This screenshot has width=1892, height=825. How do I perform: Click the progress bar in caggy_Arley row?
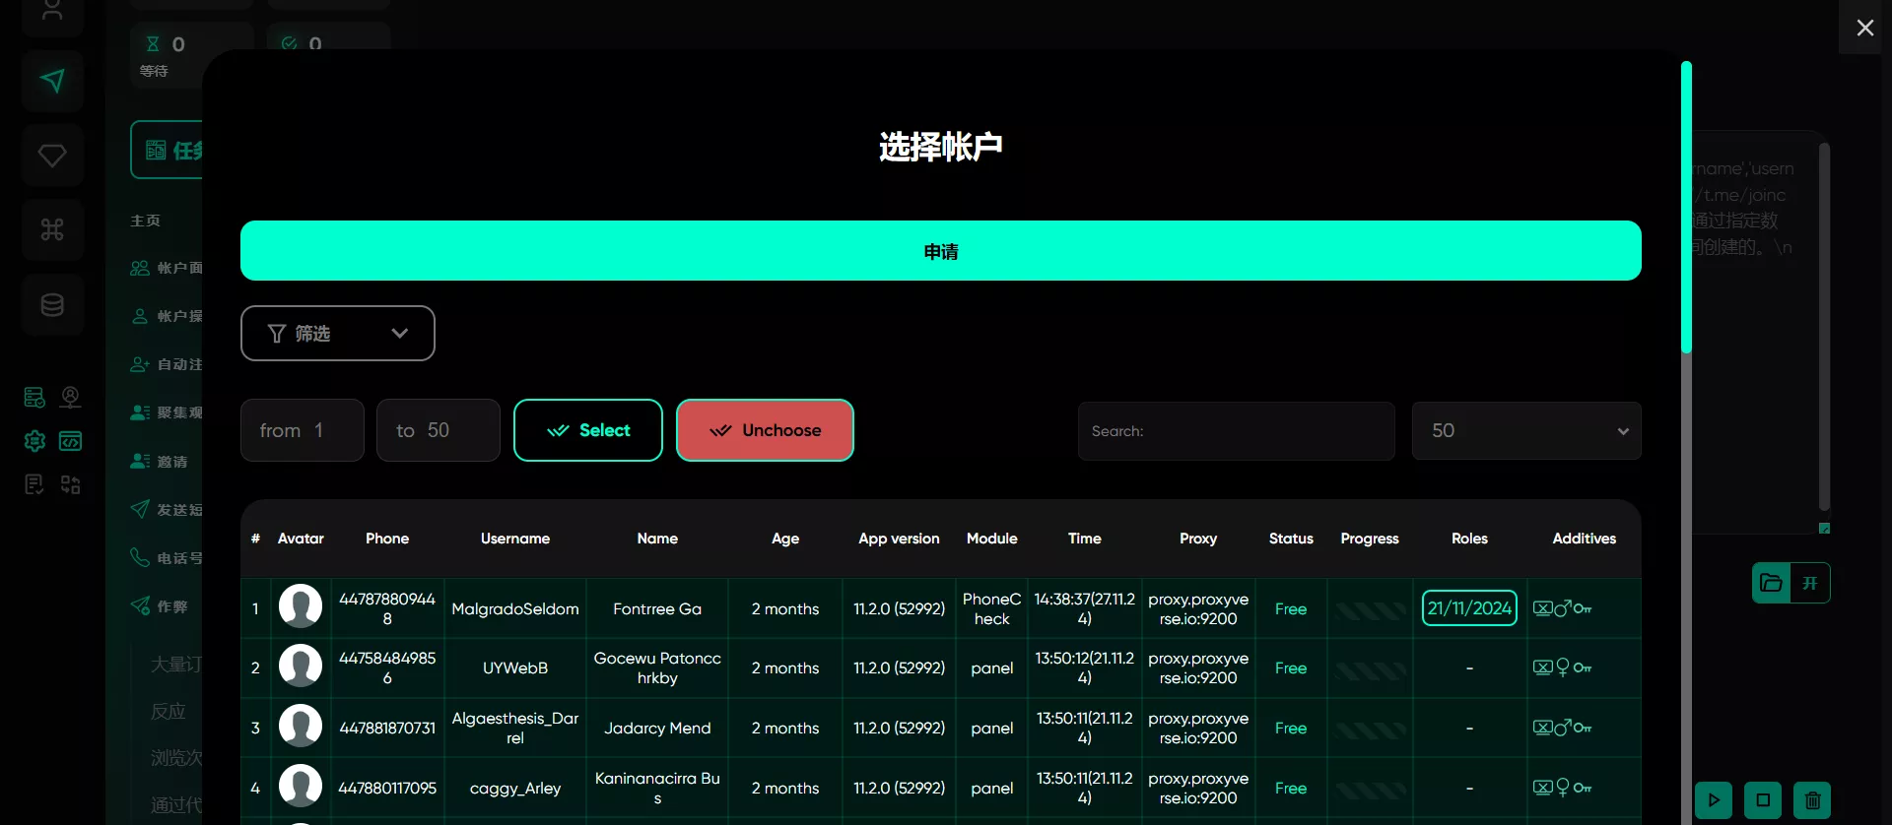[x=1371, y=791]
